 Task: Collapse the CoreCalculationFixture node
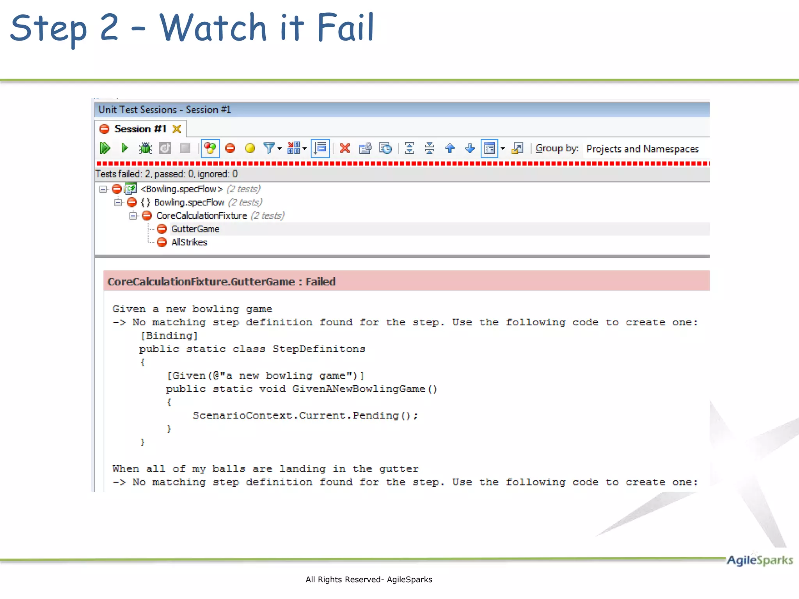tap(133, 216)
